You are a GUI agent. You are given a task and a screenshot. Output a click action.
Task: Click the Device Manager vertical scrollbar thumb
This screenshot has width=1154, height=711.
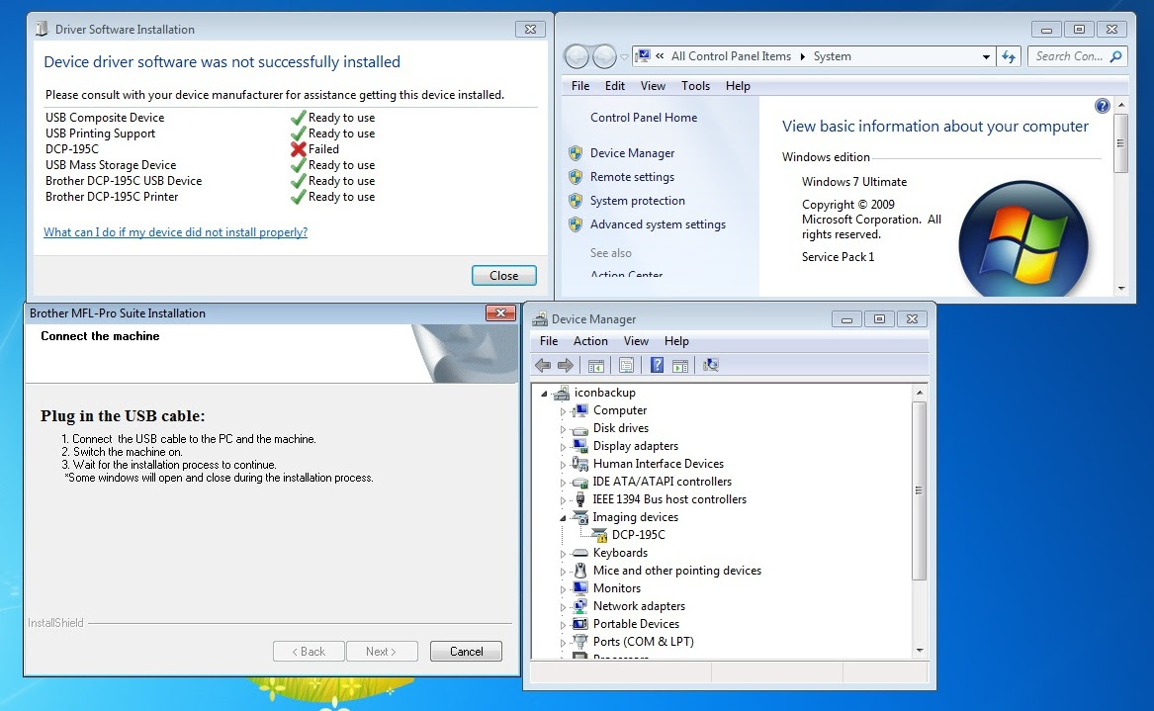tap(919, 490)
